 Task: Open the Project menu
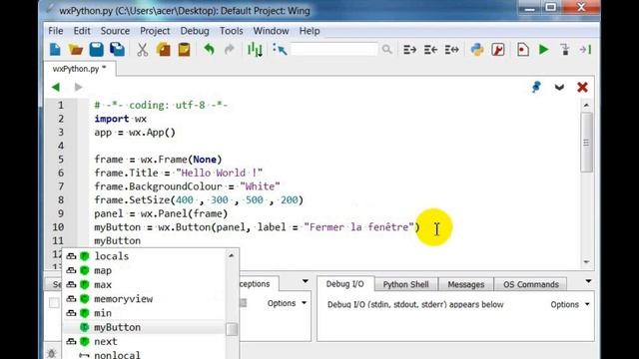coord(155,31)
